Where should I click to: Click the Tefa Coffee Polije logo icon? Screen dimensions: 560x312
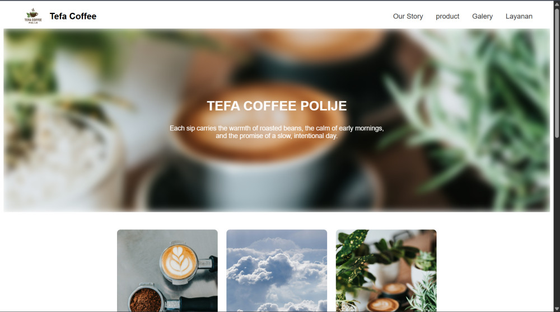coord(33,16)
